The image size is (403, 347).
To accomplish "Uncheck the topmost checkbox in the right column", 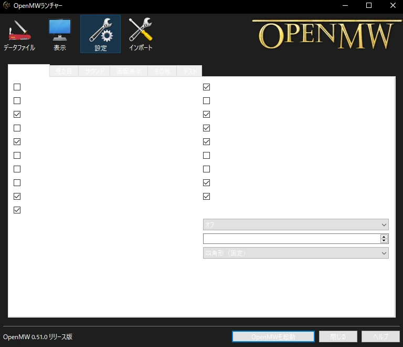I will 206,87.
